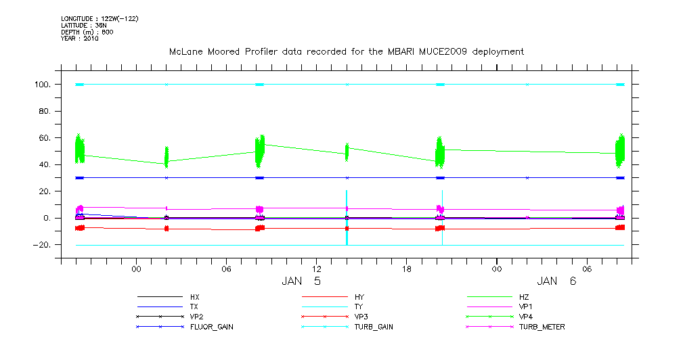Click the TY legend label
Screen dimensions: 683x341
point(359,306)
